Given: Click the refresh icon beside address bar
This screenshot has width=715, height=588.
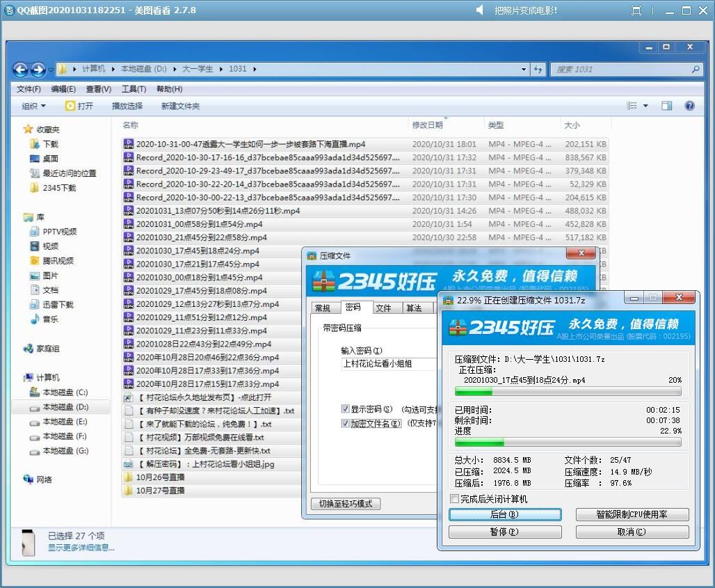Looking at the screenshot, I should 538,70.
